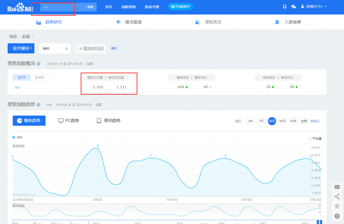Viewport: 344px width, 224px height.
Task: Switch to the 需求图谱 tab
Action: coord(129,22)
